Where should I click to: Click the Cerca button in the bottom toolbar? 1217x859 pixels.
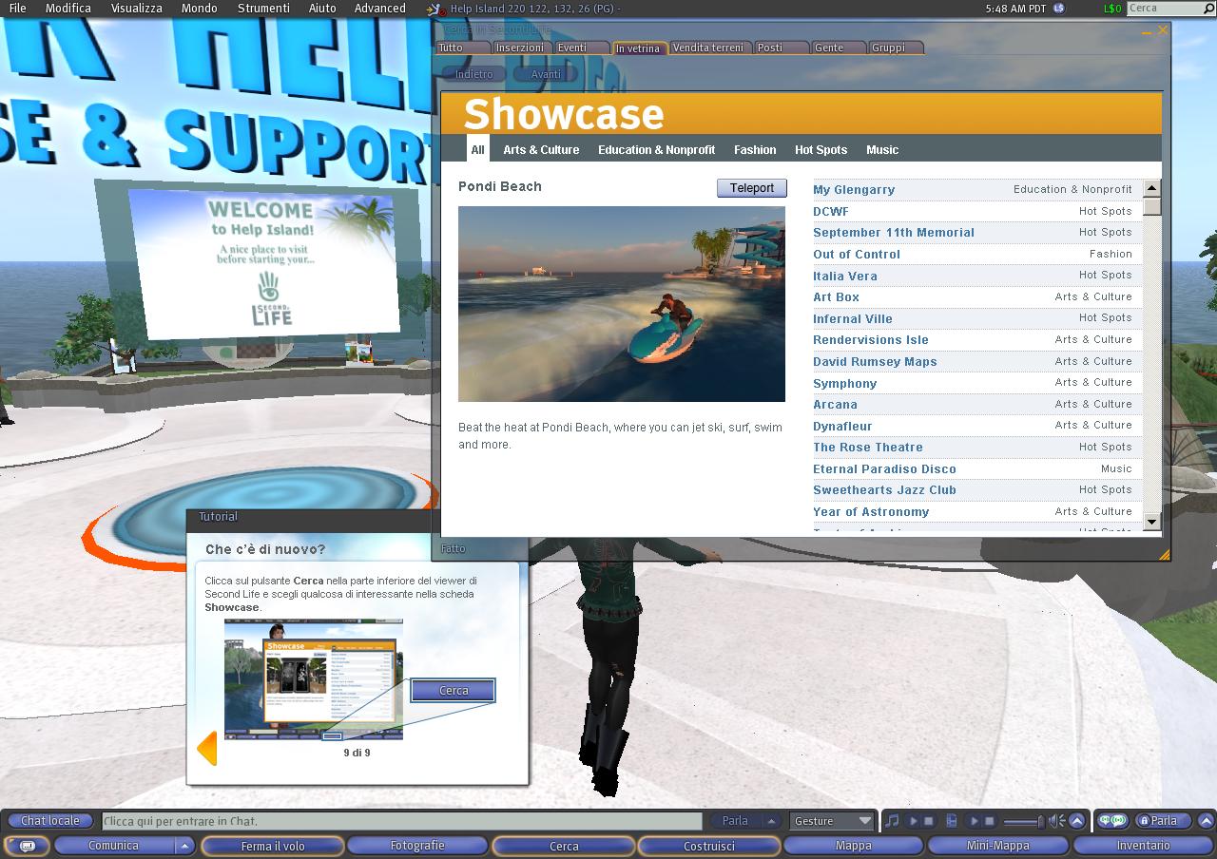coord(564,846)
